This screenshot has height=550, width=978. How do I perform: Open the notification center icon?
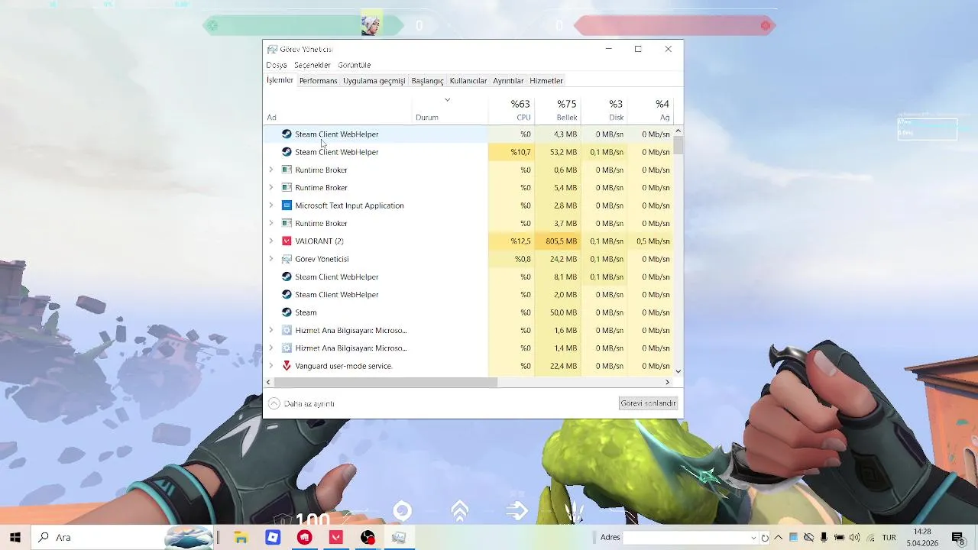pos(957,538)
